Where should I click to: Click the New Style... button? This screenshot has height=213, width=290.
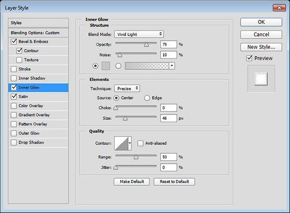(x=261, y=47)
